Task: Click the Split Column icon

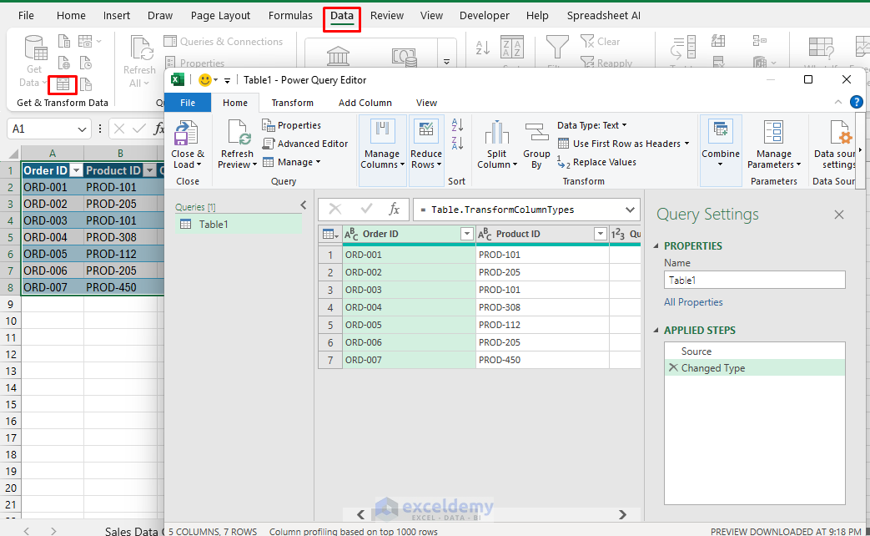Action: pyautogui.click(x=496, y=132)
